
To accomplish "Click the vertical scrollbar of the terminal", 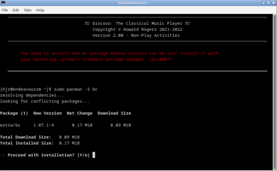I will pyautogui.click(x=275, y=92).
